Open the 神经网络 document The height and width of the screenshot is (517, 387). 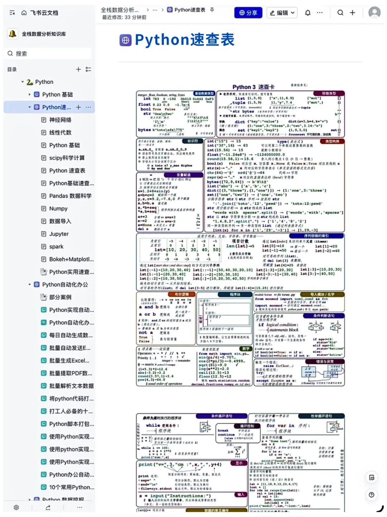[60, 120]
